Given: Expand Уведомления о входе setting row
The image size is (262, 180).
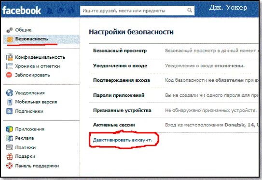Looking at the screenshot, I should click(174, 65).
